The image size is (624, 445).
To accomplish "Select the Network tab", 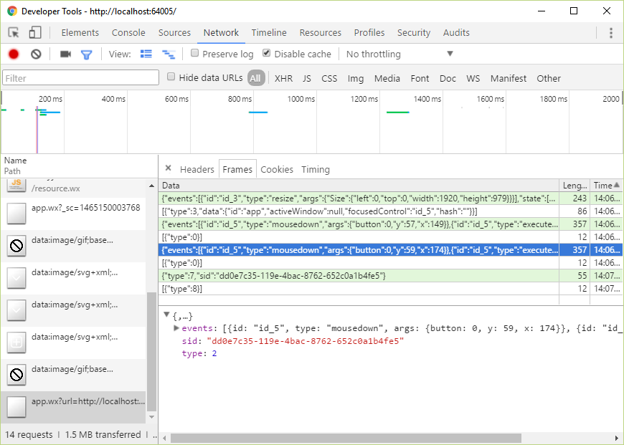I will pos(221,33).
